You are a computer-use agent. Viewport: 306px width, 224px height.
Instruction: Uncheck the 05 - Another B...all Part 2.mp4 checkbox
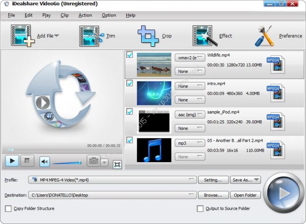point(129,140)
